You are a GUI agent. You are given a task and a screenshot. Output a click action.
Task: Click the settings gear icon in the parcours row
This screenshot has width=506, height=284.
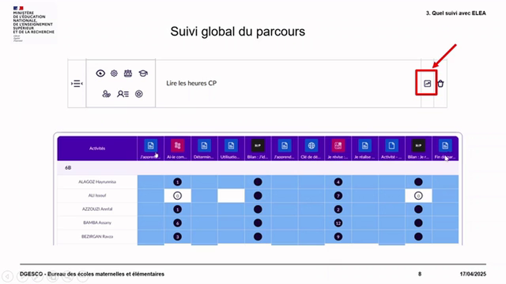(x=114, y=73)
